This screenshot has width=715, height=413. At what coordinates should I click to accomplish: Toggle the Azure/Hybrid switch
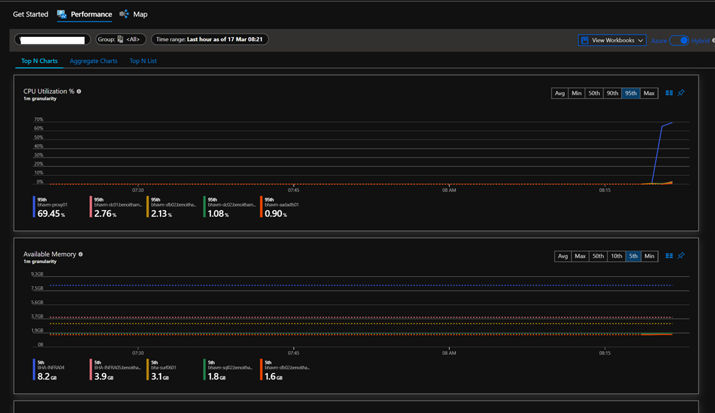click(x=679, y=40)
